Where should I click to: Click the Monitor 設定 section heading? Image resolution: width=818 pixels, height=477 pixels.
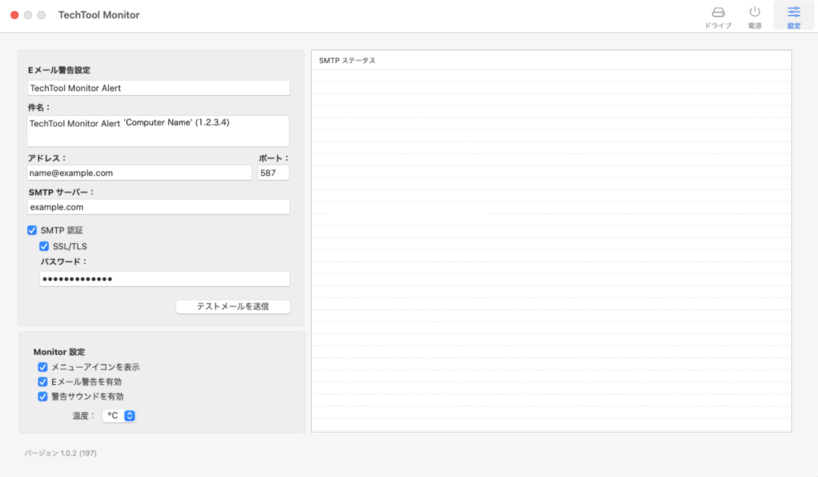pos(60,352)
